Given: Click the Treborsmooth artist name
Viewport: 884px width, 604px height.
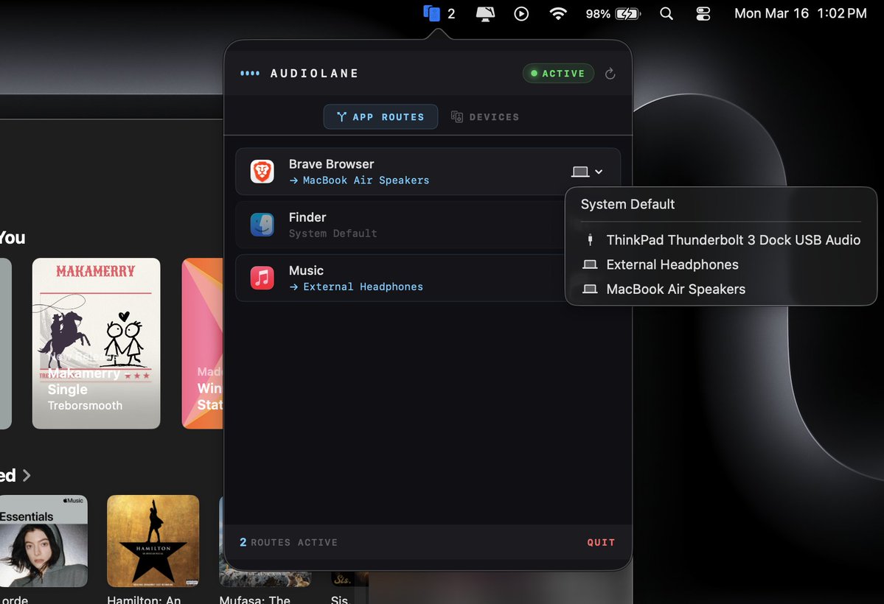Looking at the screenshot, I should [85, 406].
